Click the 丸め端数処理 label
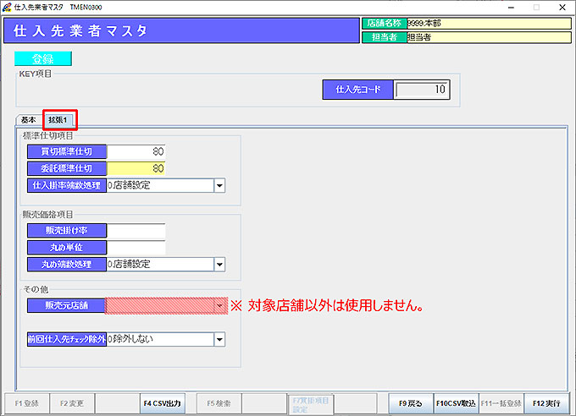The height and width of the screenshot is (416, 576). click(x=67, y=265)
